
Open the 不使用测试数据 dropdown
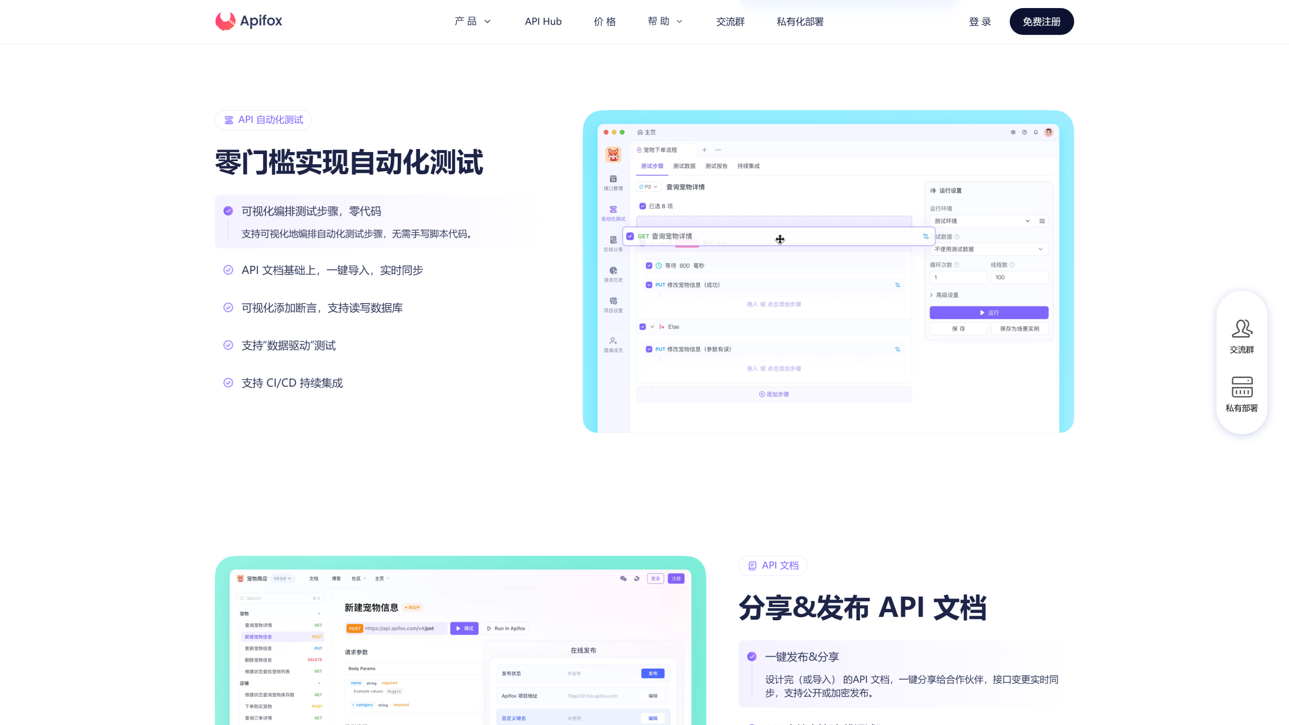[989, 249]
